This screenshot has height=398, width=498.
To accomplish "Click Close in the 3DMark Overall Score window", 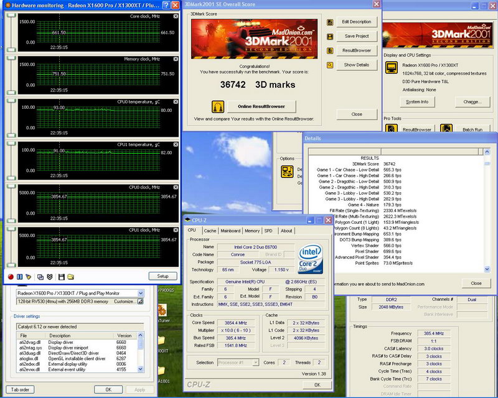I will tap(357, 114).
